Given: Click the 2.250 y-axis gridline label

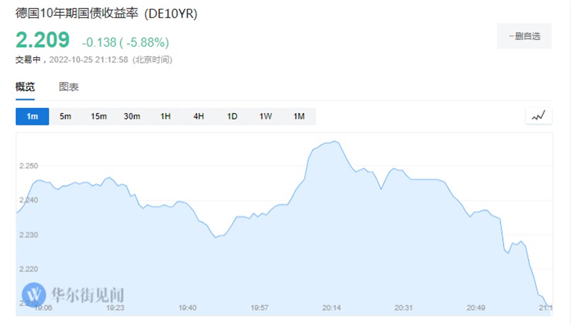Looking at the screenshot, I should (28, 166).
